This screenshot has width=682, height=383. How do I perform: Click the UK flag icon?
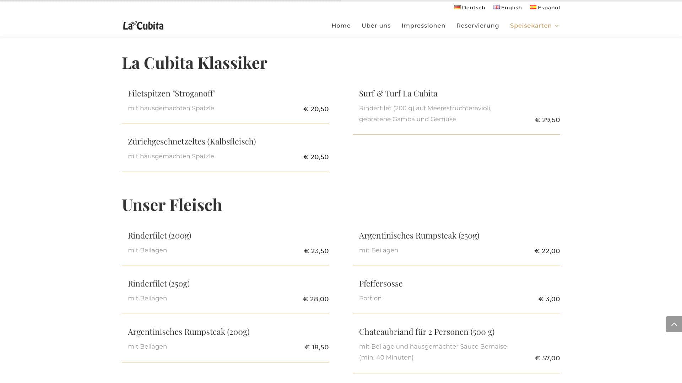point(496,7)
